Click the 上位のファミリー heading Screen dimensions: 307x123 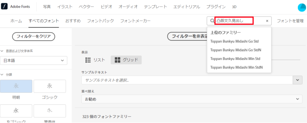pos(226,32)
